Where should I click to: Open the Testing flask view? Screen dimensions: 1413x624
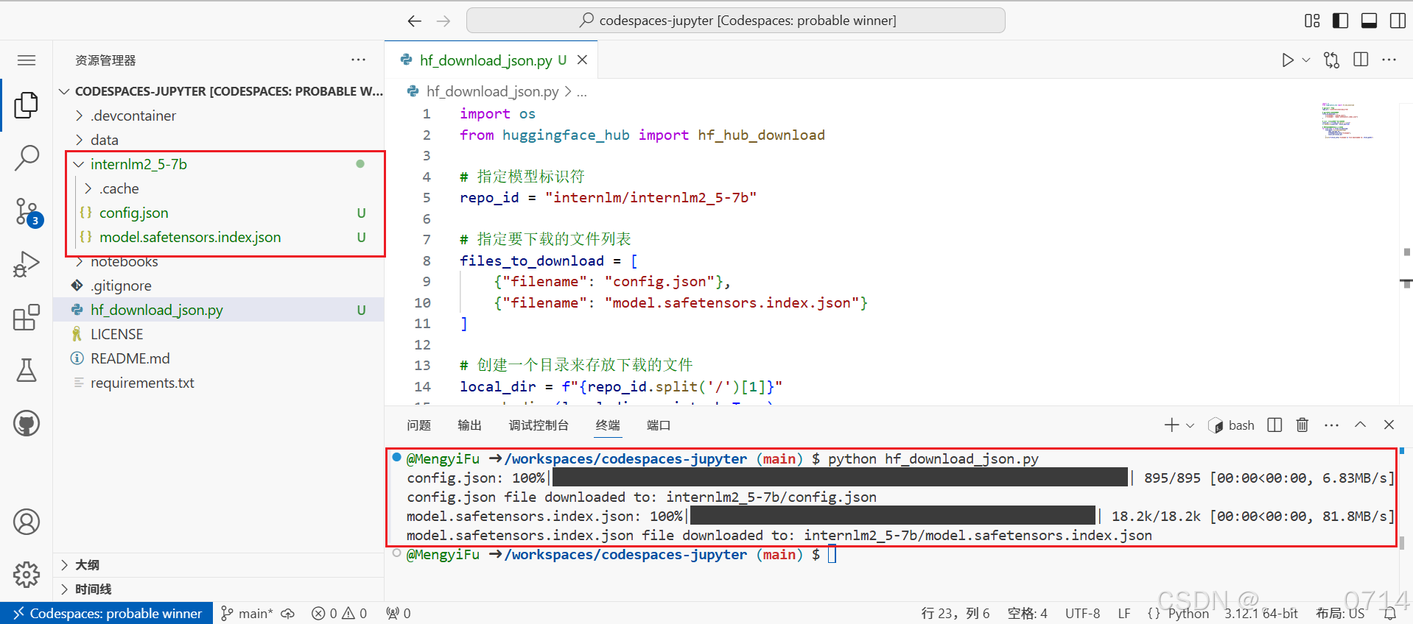27,370
